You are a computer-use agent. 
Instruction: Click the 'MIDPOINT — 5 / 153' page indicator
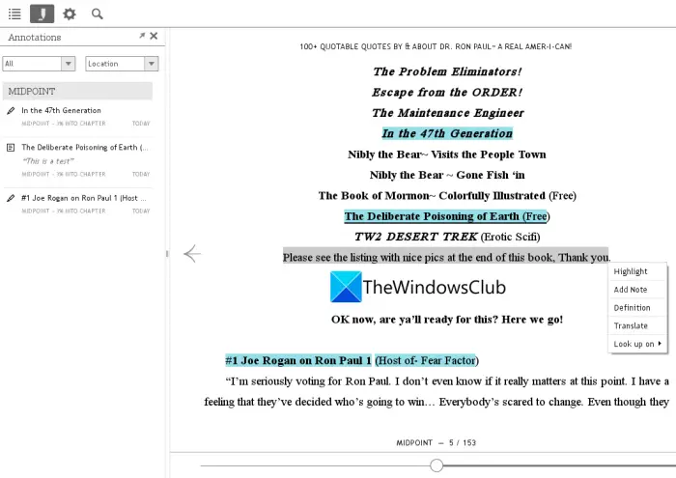[436, 442]
